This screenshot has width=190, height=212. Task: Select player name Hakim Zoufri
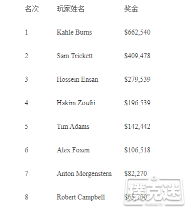76,103
